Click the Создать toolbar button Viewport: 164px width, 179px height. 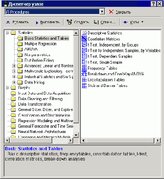(78, 22)
